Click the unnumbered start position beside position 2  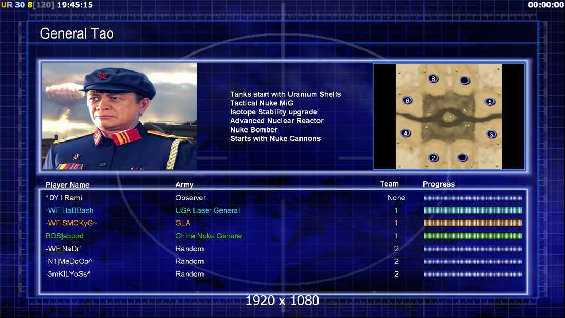(x=462, y=157)
